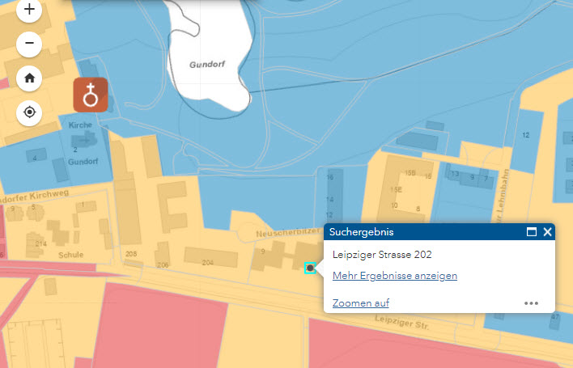Click building 15E on the map
573x368 pixels.
tap(397, 190)
